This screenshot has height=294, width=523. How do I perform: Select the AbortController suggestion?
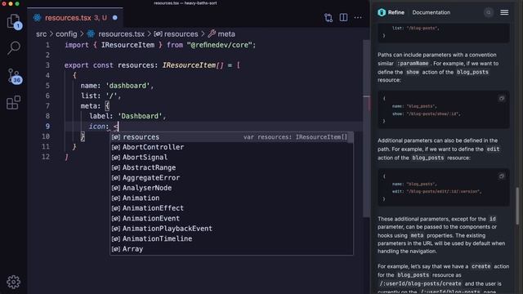coord(231,147)
